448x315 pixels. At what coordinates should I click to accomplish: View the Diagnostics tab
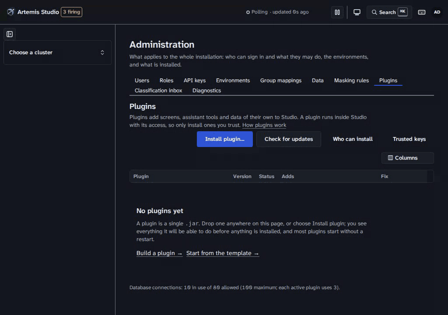coord(206,91)
